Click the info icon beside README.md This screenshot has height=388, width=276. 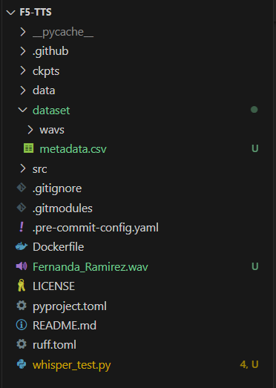(x=22, y=325)
